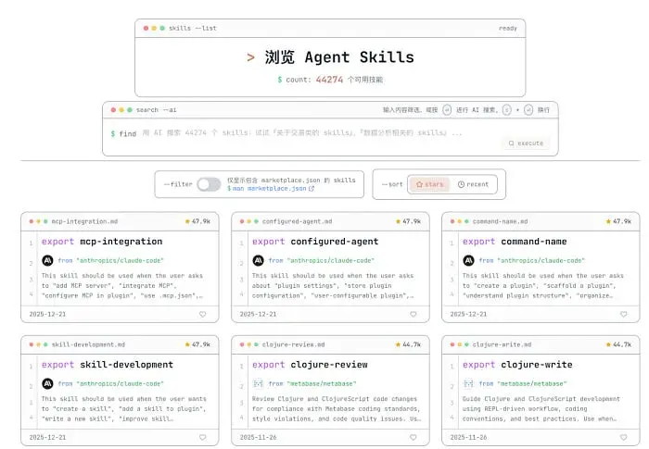
Task: Click heart icon on configured-agent card
Action: tap(414, 314)
